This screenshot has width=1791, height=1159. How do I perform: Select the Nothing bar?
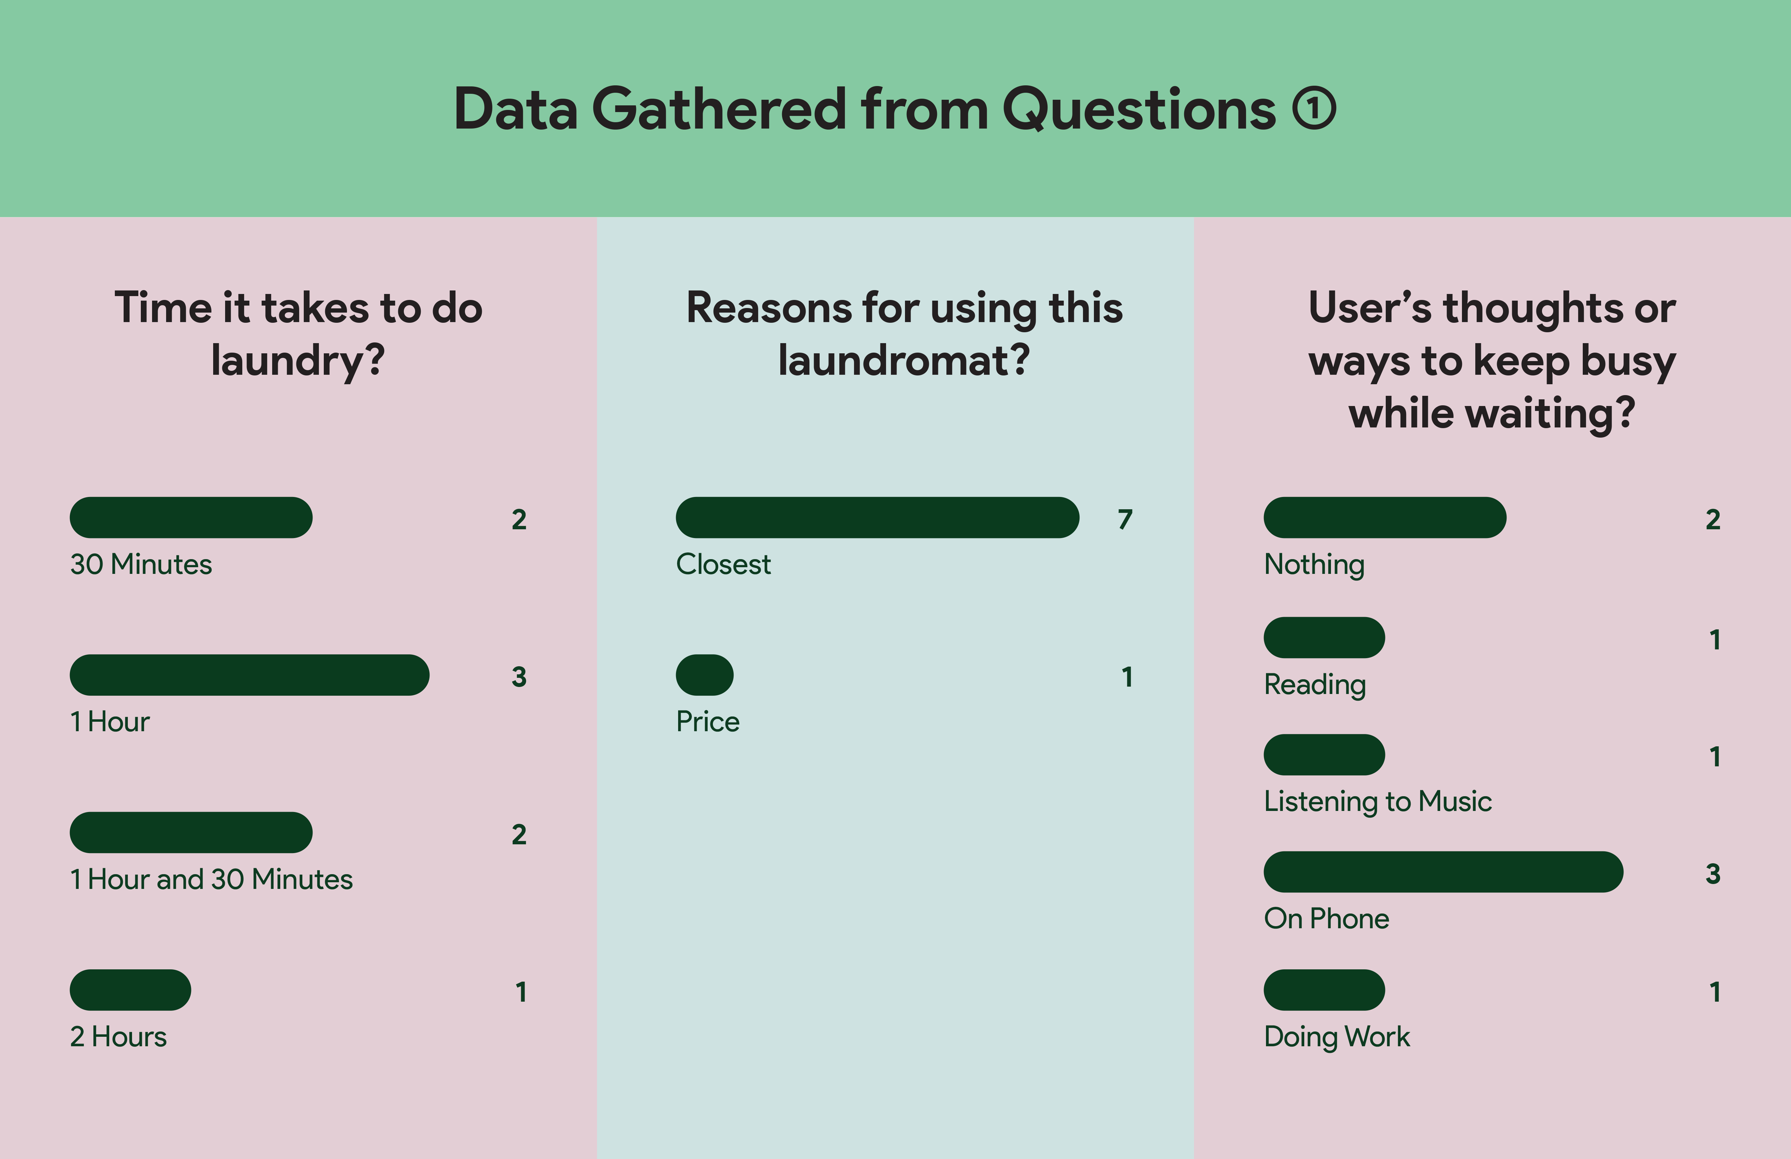point(1385,518)
